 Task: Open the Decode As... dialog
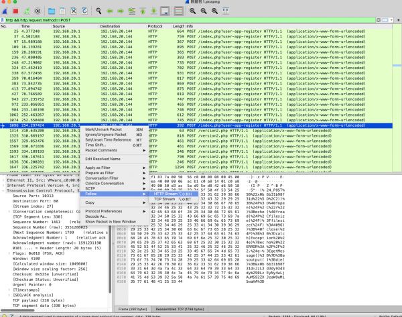115,216
